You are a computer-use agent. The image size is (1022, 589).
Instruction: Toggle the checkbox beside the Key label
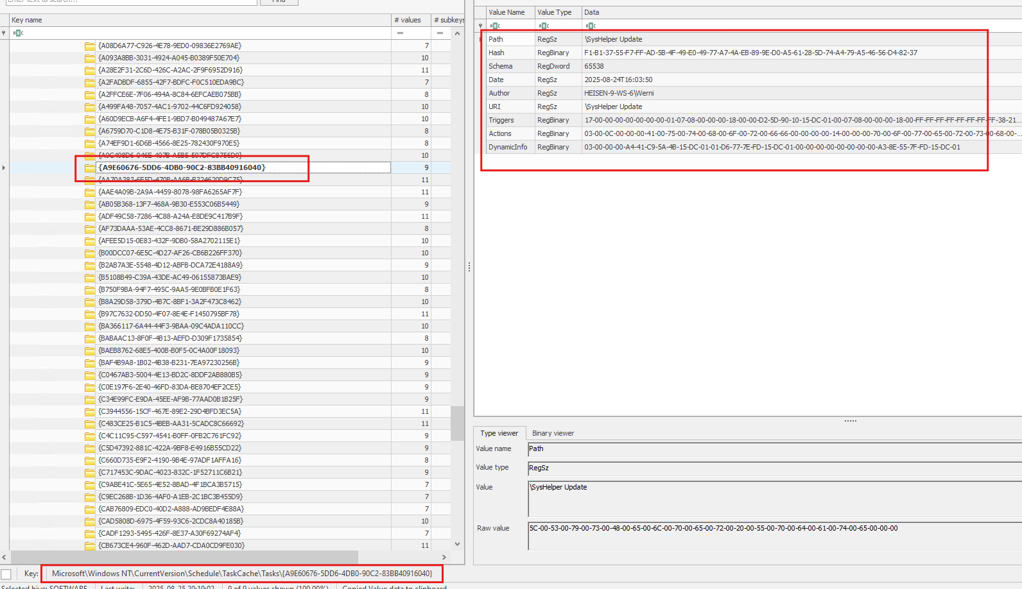point(6,574)
